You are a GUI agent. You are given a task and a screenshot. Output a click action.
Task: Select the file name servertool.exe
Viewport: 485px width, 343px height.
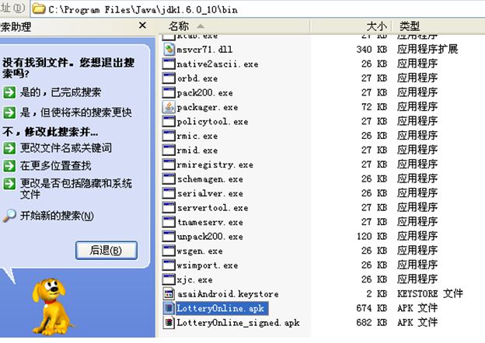pyautogui.click(x=212, y=208)
